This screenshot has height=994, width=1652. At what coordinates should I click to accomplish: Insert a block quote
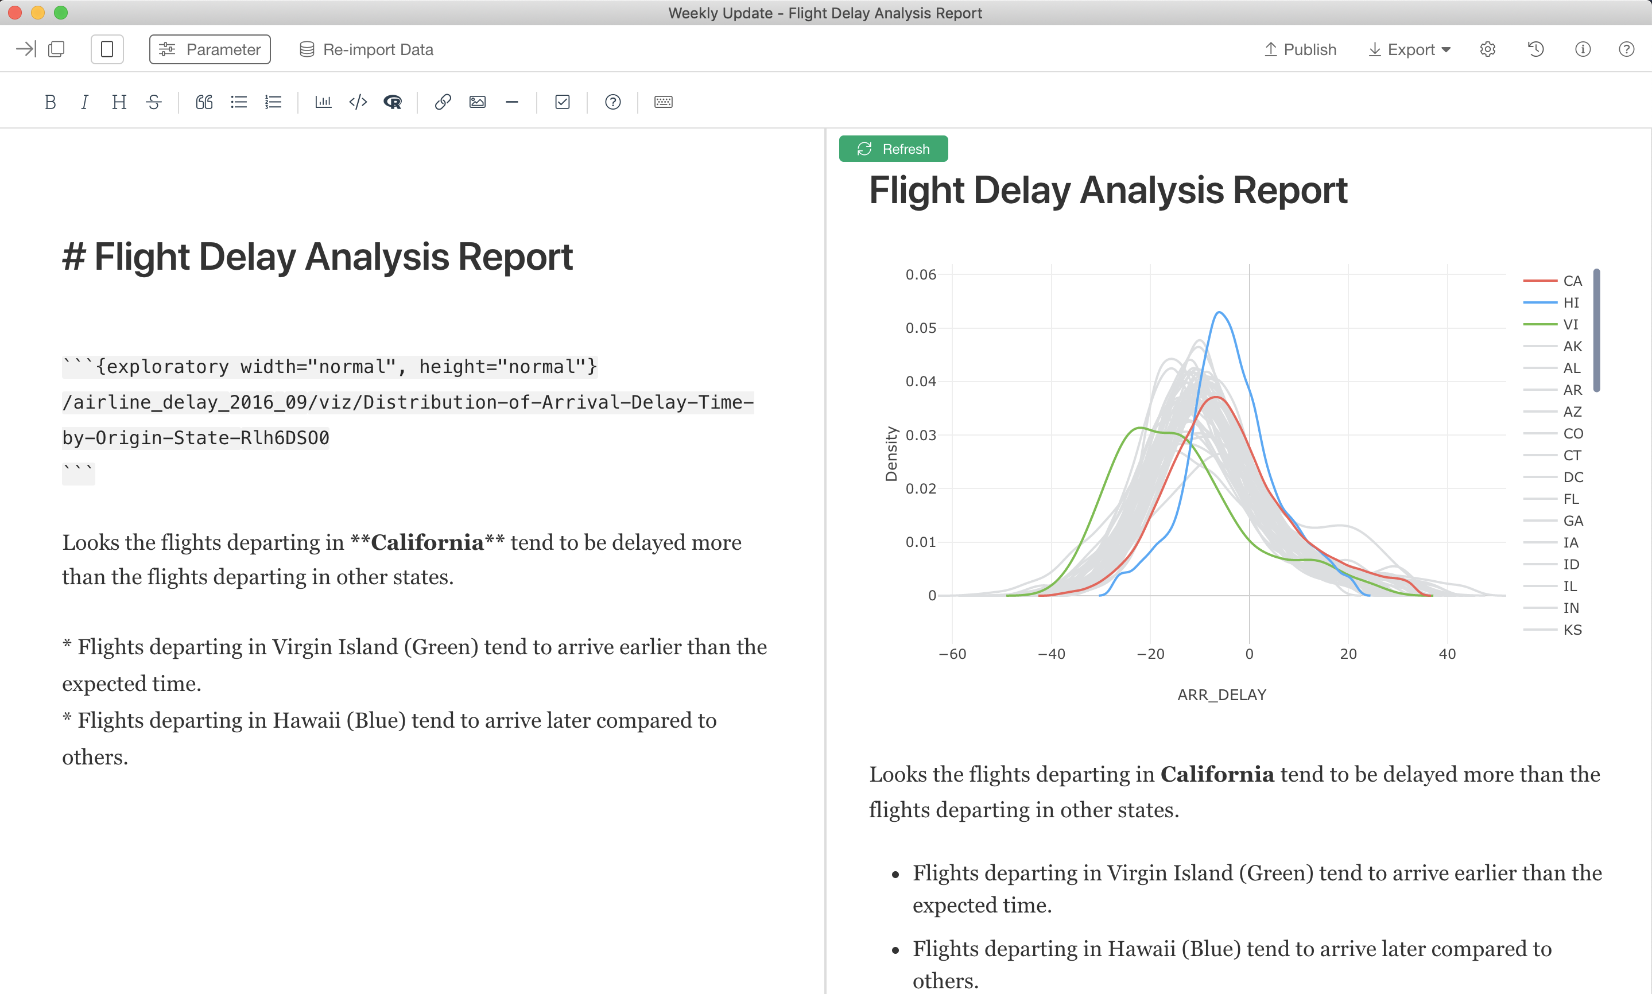click(x=204, y=102)
